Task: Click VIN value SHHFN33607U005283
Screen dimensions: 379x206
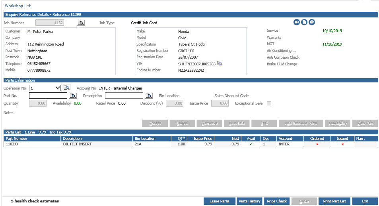Action: [197, 64]
